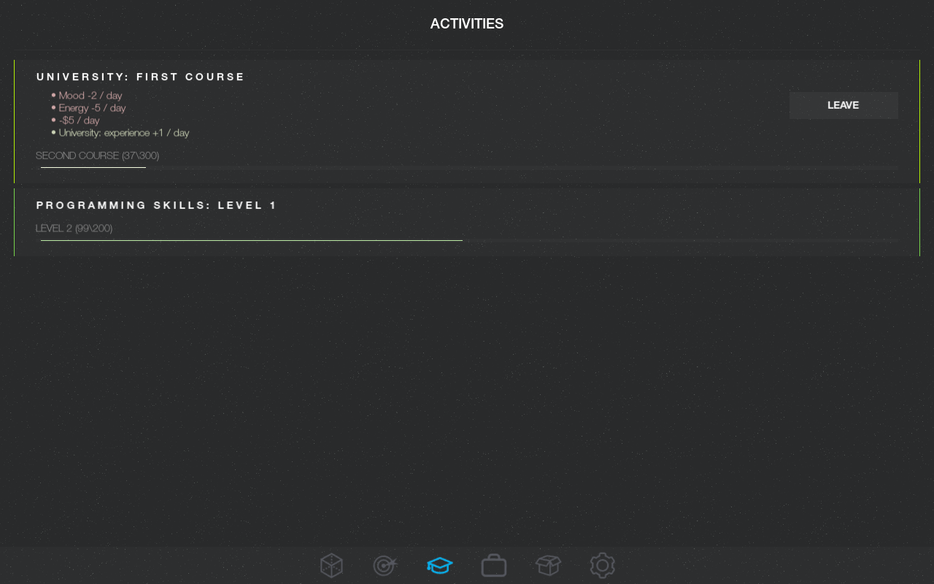Click the 'SECOND COURSE (37\300)' label
The width and height of the screenshot is (934, 584).
tap(98, 155)
